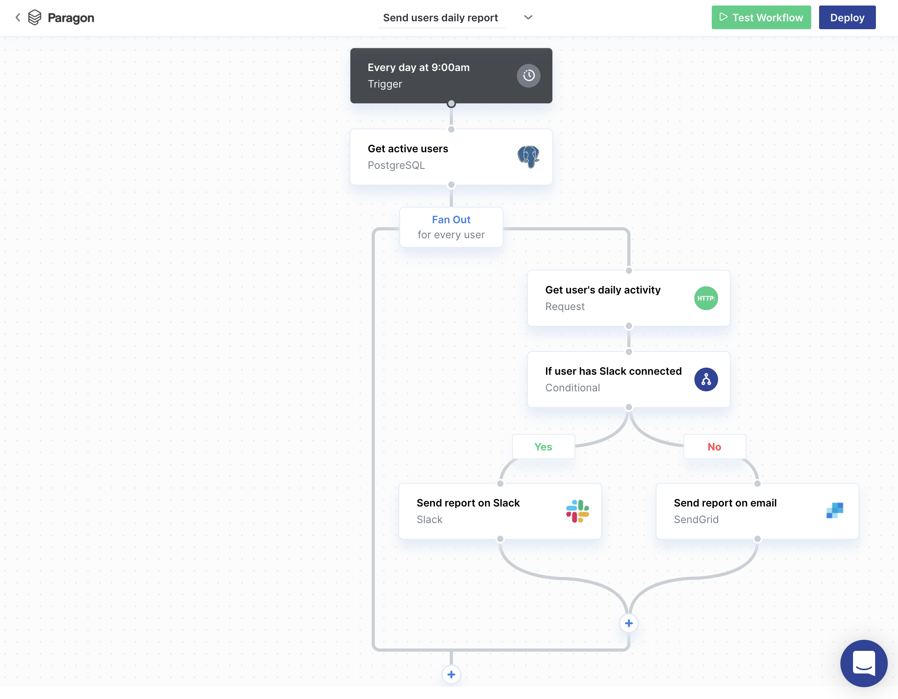This screenshot has width=898, height=699.
Task: Click the green HTTP request icon
Action: tap(705, 298)
